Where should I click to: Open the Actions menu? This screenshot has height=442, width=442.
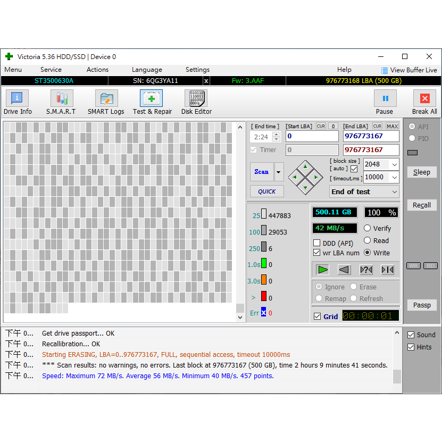point(97,70)
